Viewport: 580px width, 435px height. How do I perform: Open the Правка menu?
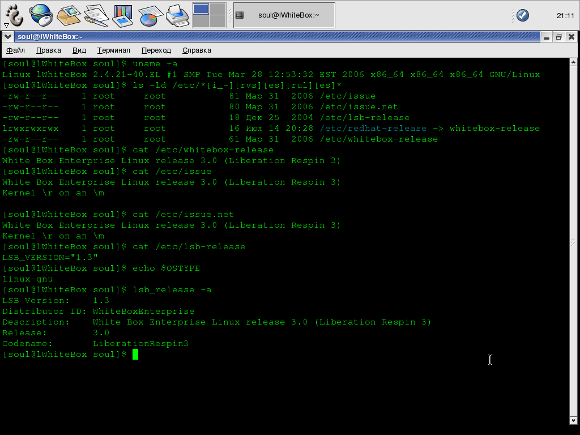[x=49, y=50]
